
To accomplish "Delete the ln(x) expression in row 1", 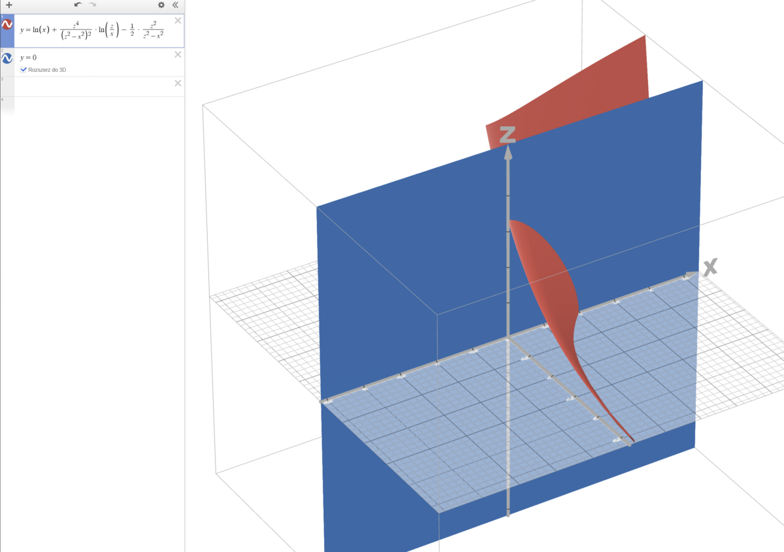I will pos(178,21).
